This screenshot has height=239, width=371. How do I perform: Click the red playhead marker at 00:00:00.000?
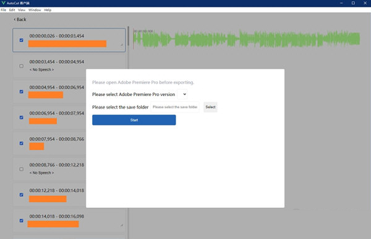coord(134,39)
